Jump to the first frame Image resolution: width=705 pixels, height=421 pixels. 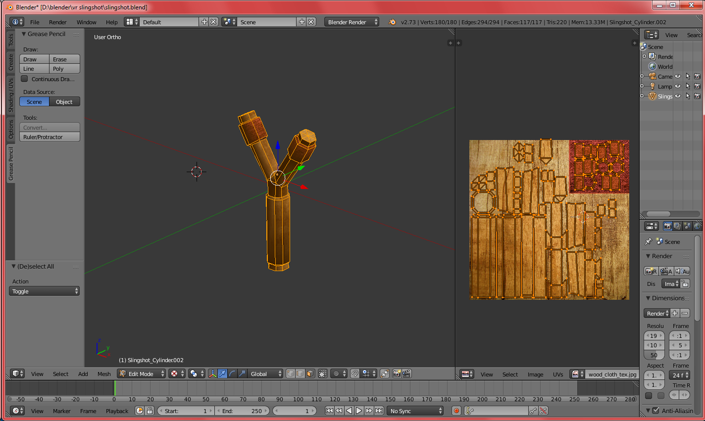click(329, 411)
